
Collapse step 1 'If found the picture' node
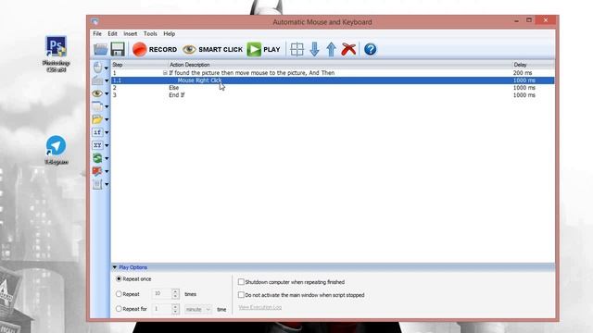pos(165,73)
